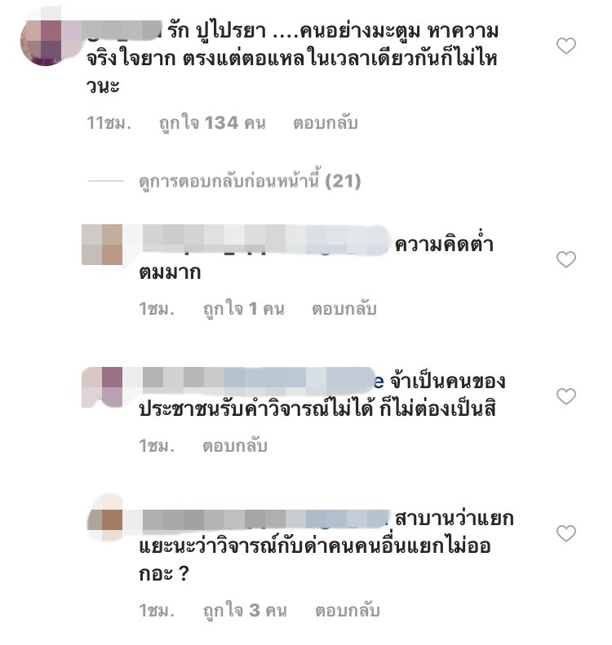
Task: Reply to the ความคิดต่ำตมมาก comment
Action: coord(344,308)
